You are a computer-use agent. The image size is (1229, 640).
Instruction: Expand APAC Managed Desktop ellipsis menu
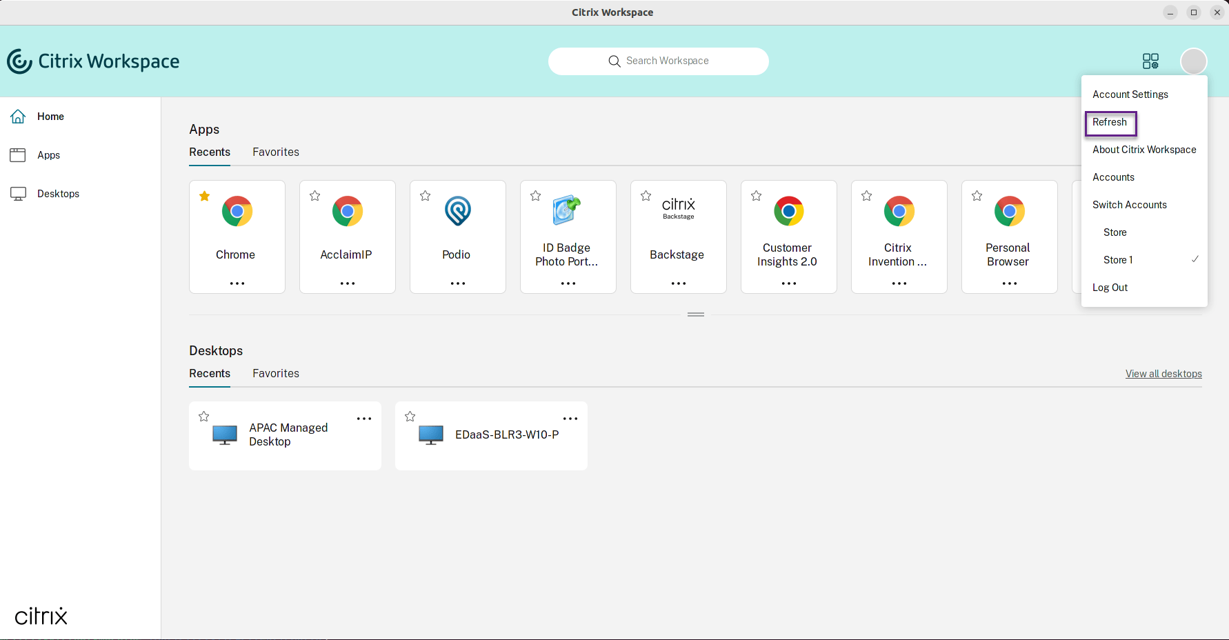coord(364,419)
